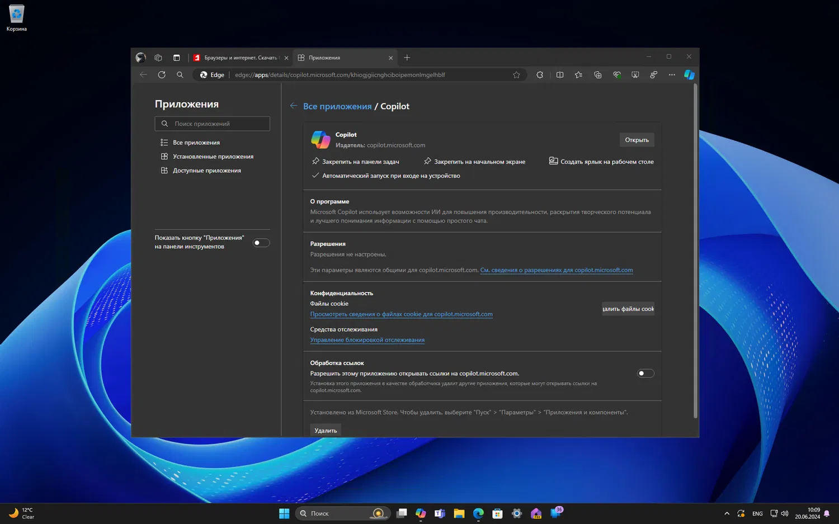Open Task View in the taskbar
This screenshot has width=839, height=524.
point(402,513)
